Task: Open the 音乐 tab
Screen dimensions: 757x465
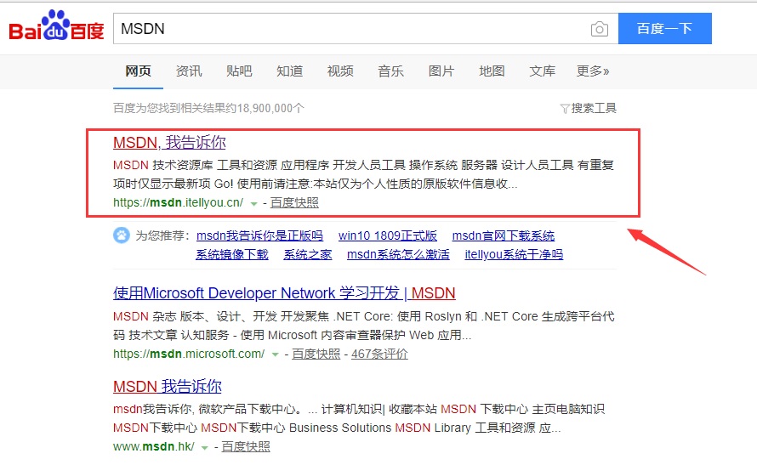Action: click(x=390, y=71)
